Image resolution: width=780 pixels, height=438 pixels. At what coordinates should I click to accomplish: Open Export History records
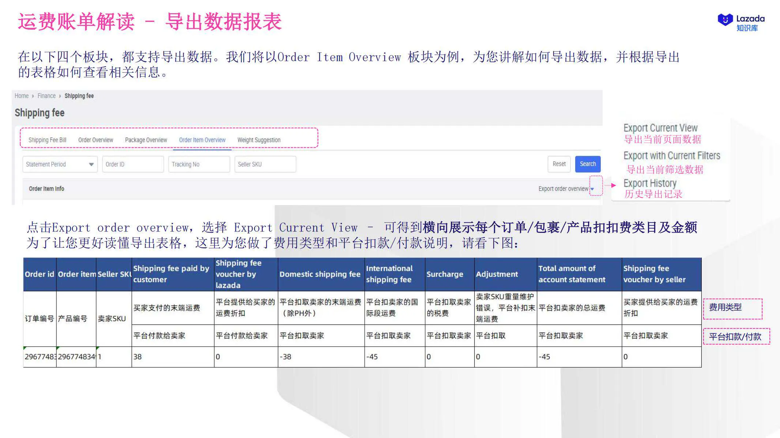649,183
